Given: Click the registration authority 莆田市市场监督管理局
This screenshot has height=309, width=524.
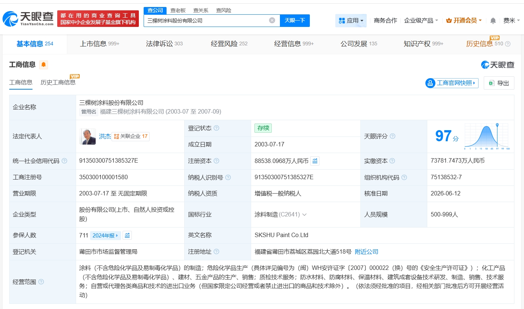Looking at the screenshot, I should [108, 252].
